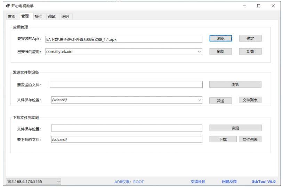Open 文件列表 in 发送文件到设备 section
The width and height of the screenshot is (283, 188).
tap(250, 100)
